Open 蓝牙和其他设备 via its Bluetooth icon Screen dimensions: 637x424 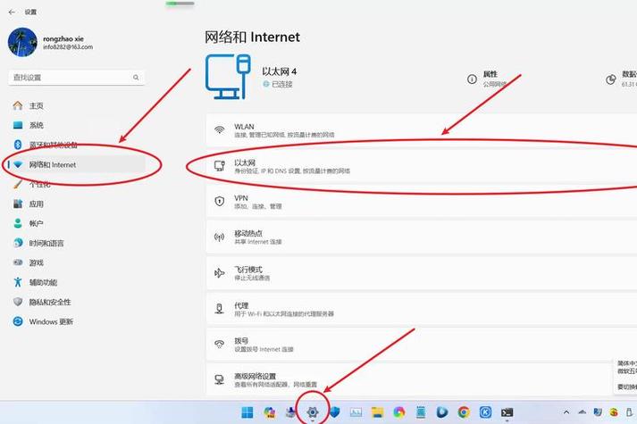point(18,145)
